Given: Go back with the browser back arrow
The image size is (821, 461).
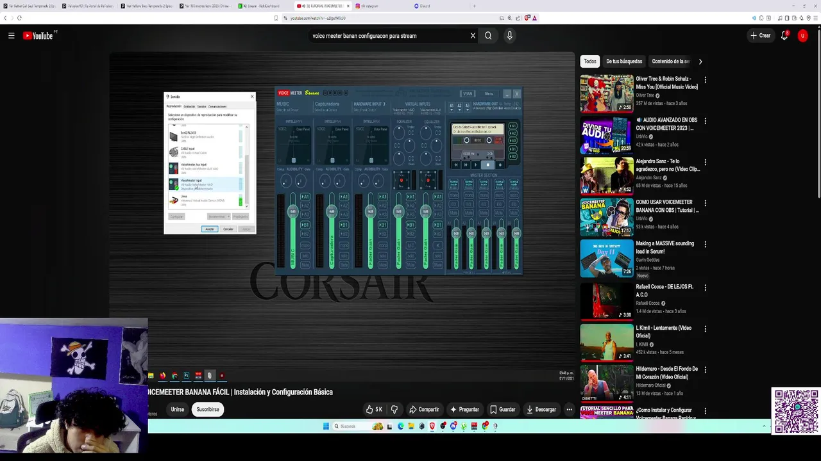Looking at the screenshot, I should point(5,18).
